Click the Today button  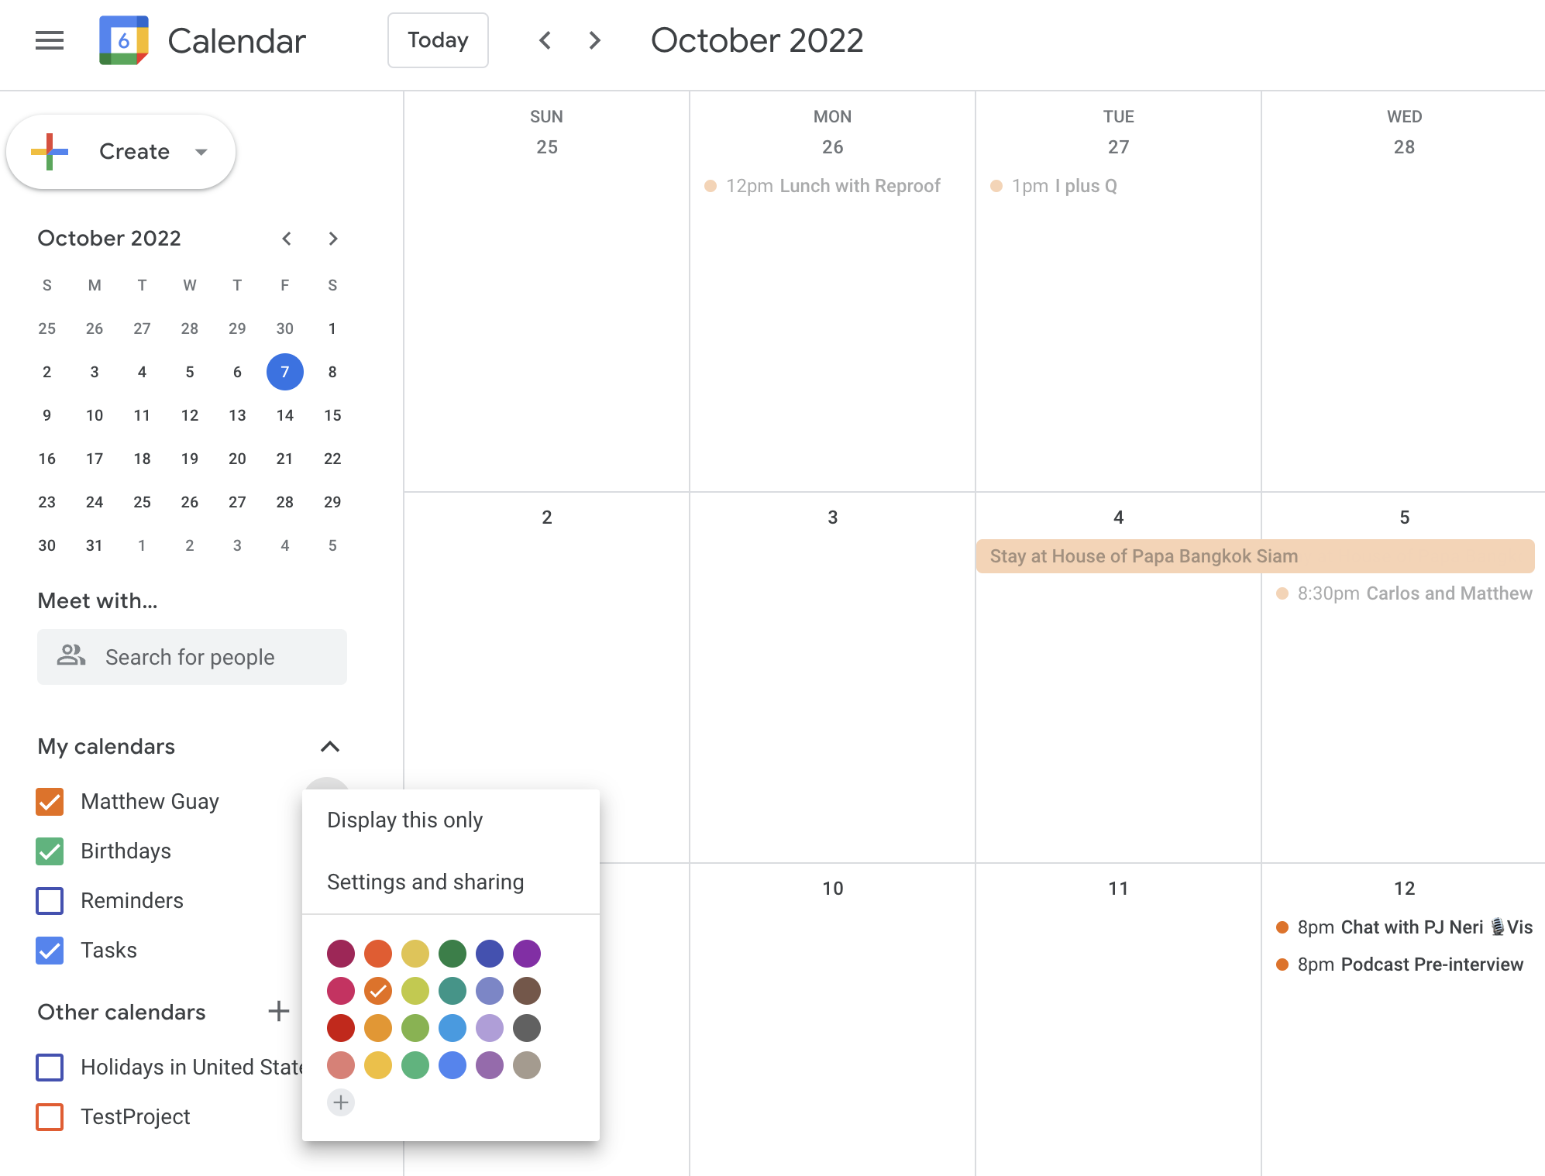(437, 41)
